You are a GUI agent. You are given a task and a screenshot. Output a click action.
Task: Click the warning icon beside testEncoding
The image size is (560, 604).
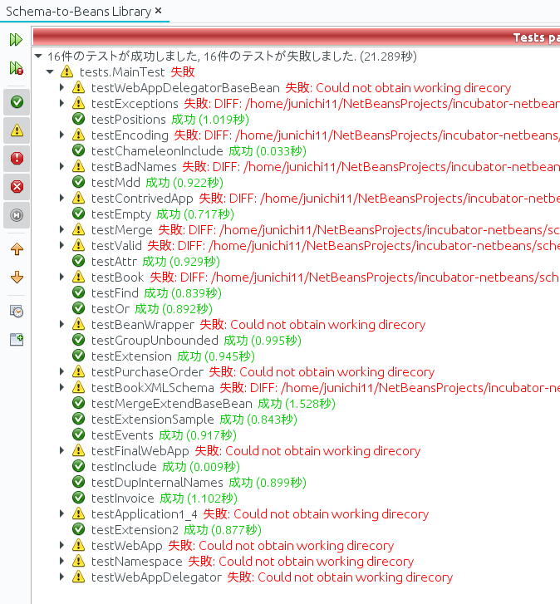[x=79, y=135]
